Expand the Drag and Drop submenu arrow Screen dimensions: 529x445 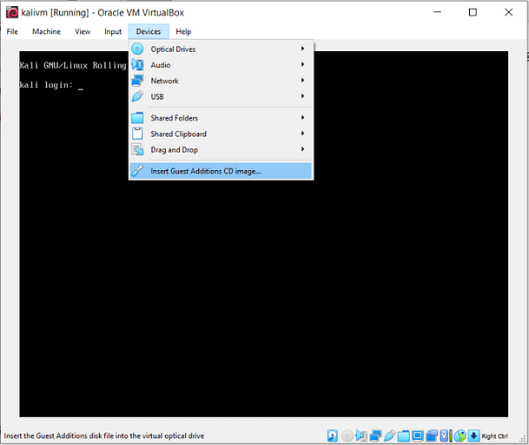302,149
